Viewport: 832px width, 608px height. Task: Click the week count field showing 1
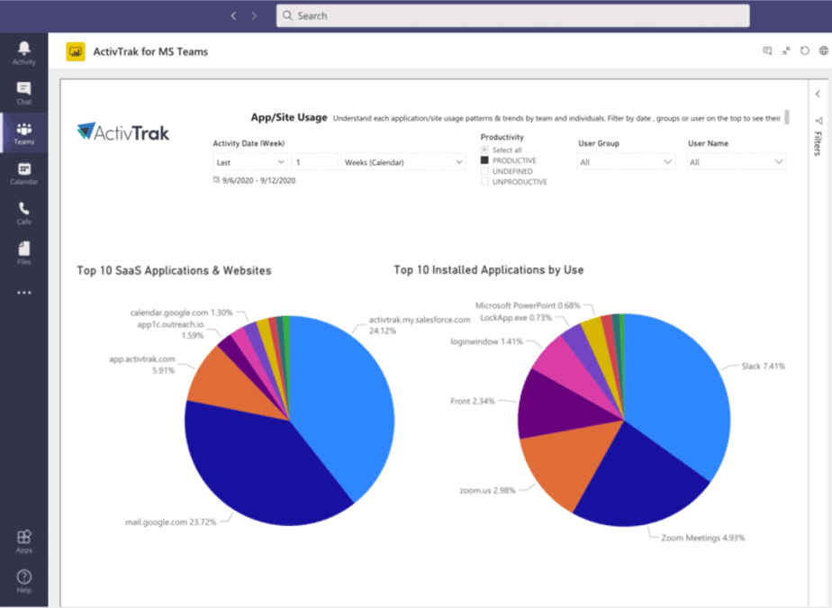coord(314,162)
